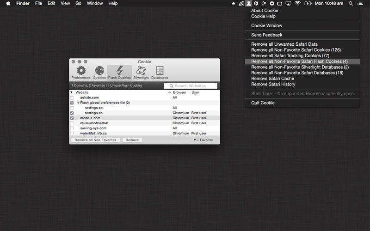Image resolution: width=370 pixels, height=231 pixels.
Task: Open the Preferences gear toolbar icon
Action: 81,73
